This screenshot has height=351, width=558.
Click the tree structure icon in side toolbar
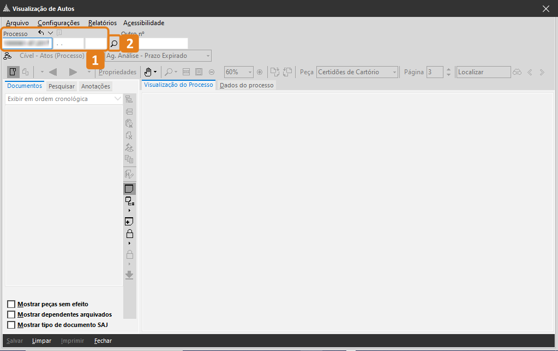129,99
